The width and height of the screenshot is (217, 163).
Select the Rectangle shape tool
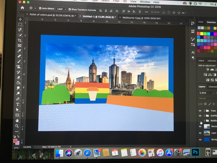click(x=17, y=115)
